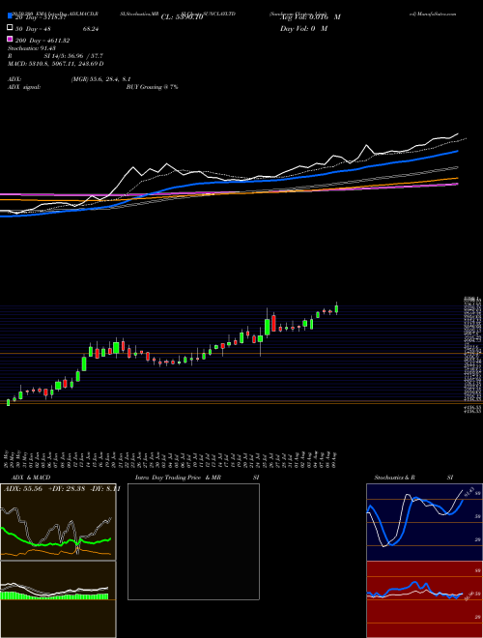Click the 'ADX & MACD' panel title
483x638 pixels.
click(31, 478)
